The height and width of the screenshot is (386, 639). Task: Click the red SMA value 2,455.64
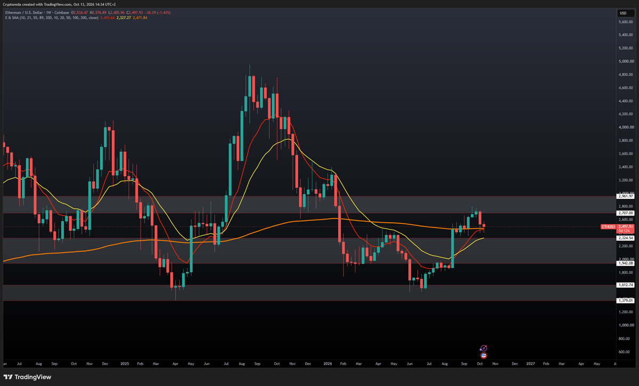tap(107, 17)
